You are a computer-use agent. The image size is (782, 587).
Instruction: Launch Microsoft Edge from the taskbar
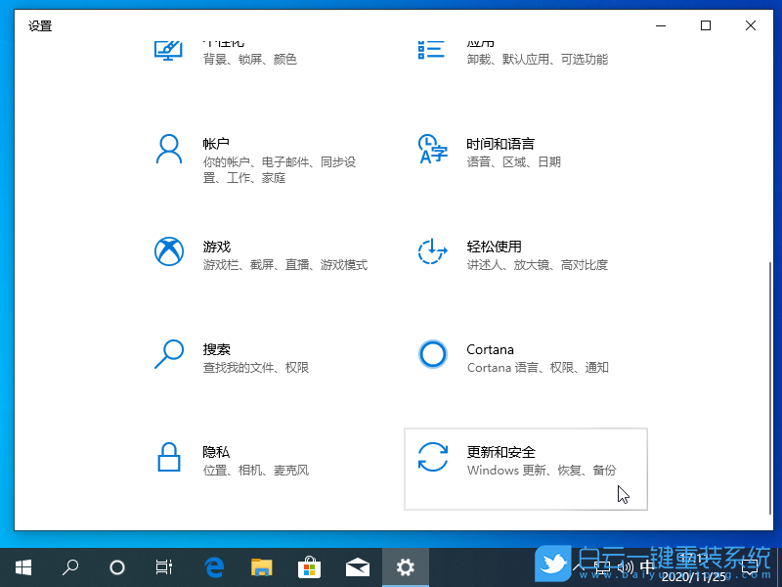point(214,566)
